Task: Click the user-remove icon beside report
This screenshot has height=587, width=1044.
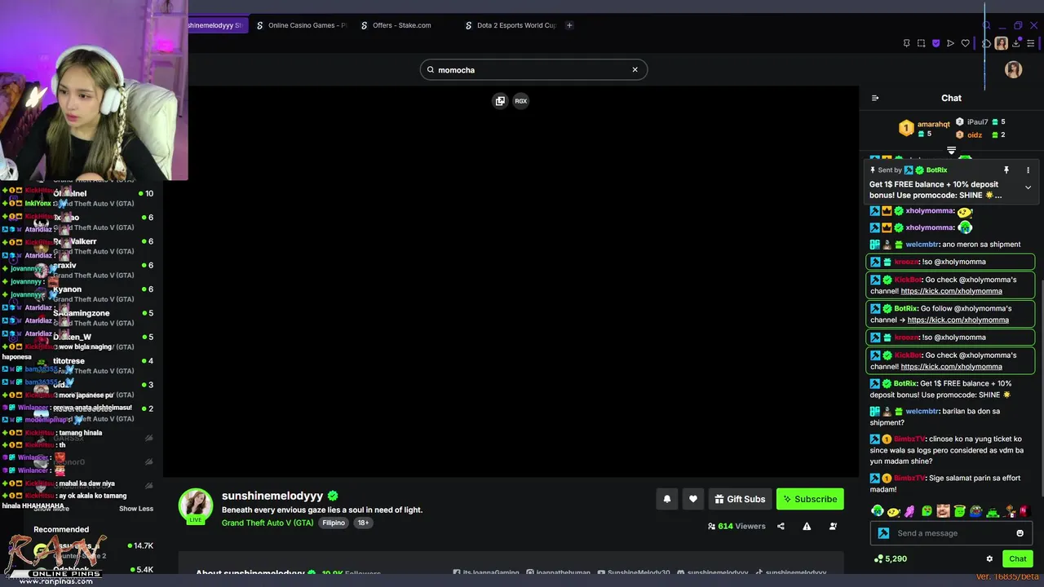Action: point(833,527)
